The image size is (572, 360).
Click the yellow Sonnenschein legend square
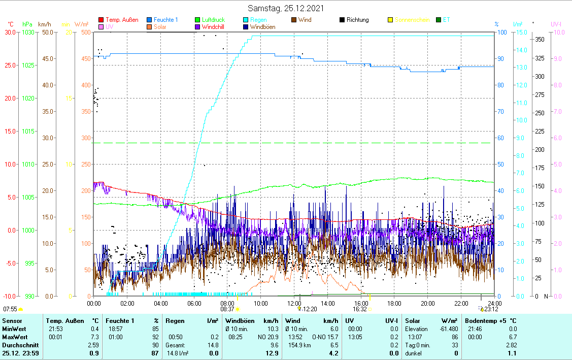coord(391,20)
